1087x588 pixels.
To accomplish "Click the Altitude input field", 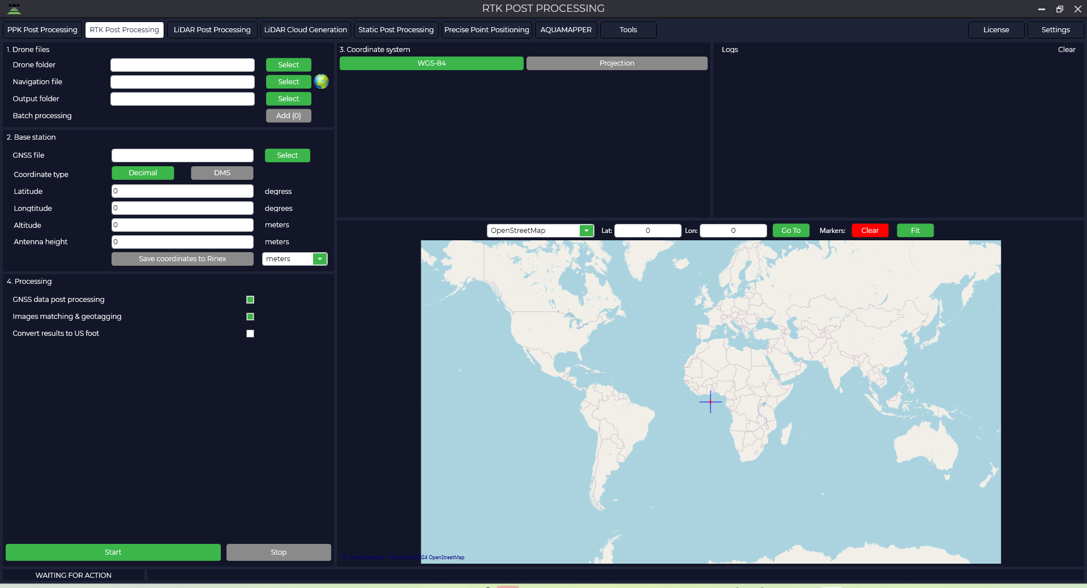I will (x=182, y=225).
